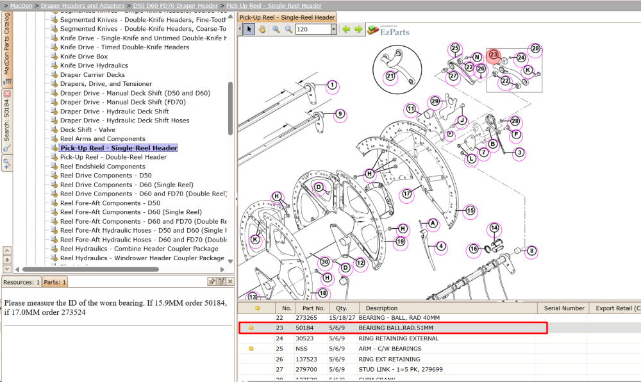
Task: Click page icon beside Knife Drive - Timed Double-Knife Headers
Action: (x=54, y=47)
